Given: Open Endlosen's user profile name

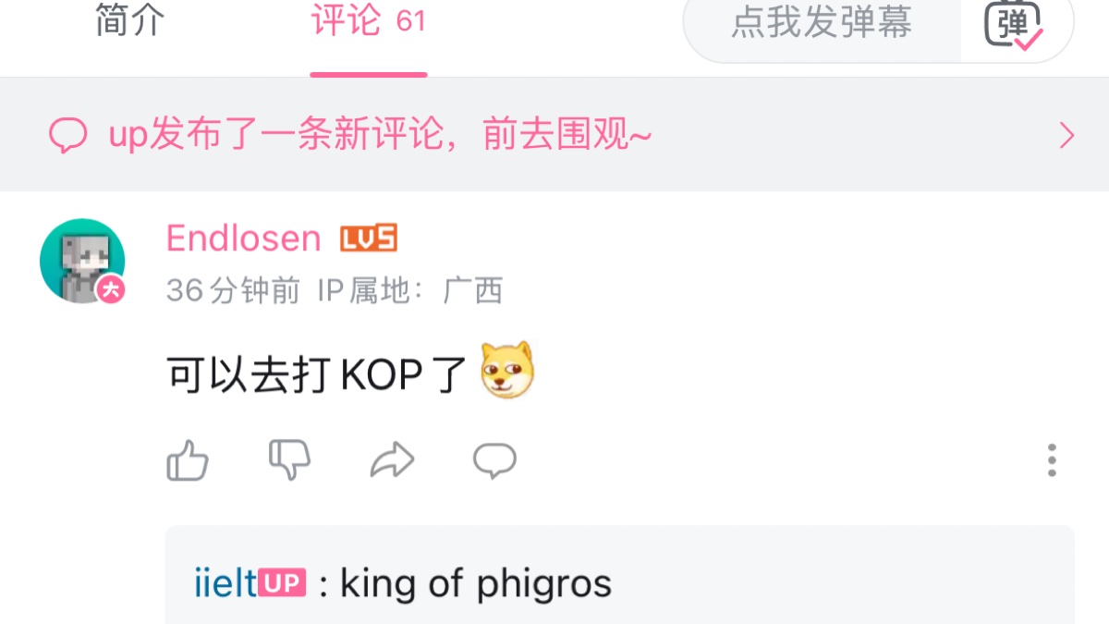Looking at the screenshot, I should (x=243, y=239).
